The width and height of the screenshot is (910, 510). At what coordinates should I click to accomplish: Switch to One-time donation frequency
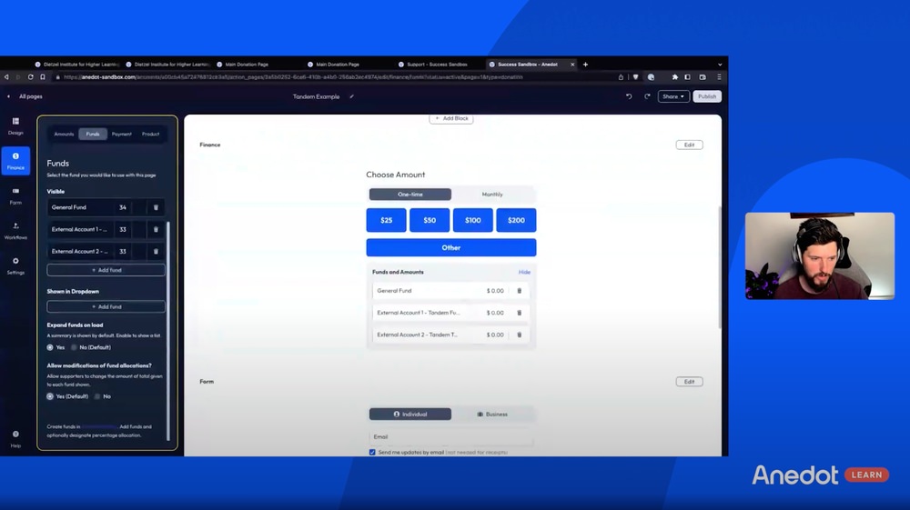click(410, 195)
